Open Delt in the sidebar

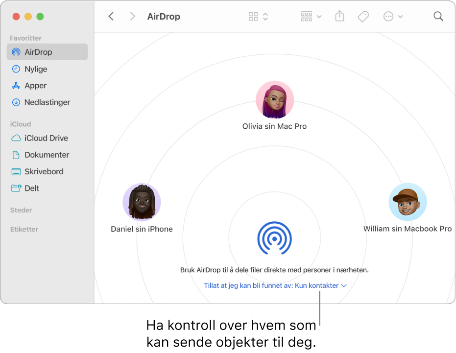32,188
